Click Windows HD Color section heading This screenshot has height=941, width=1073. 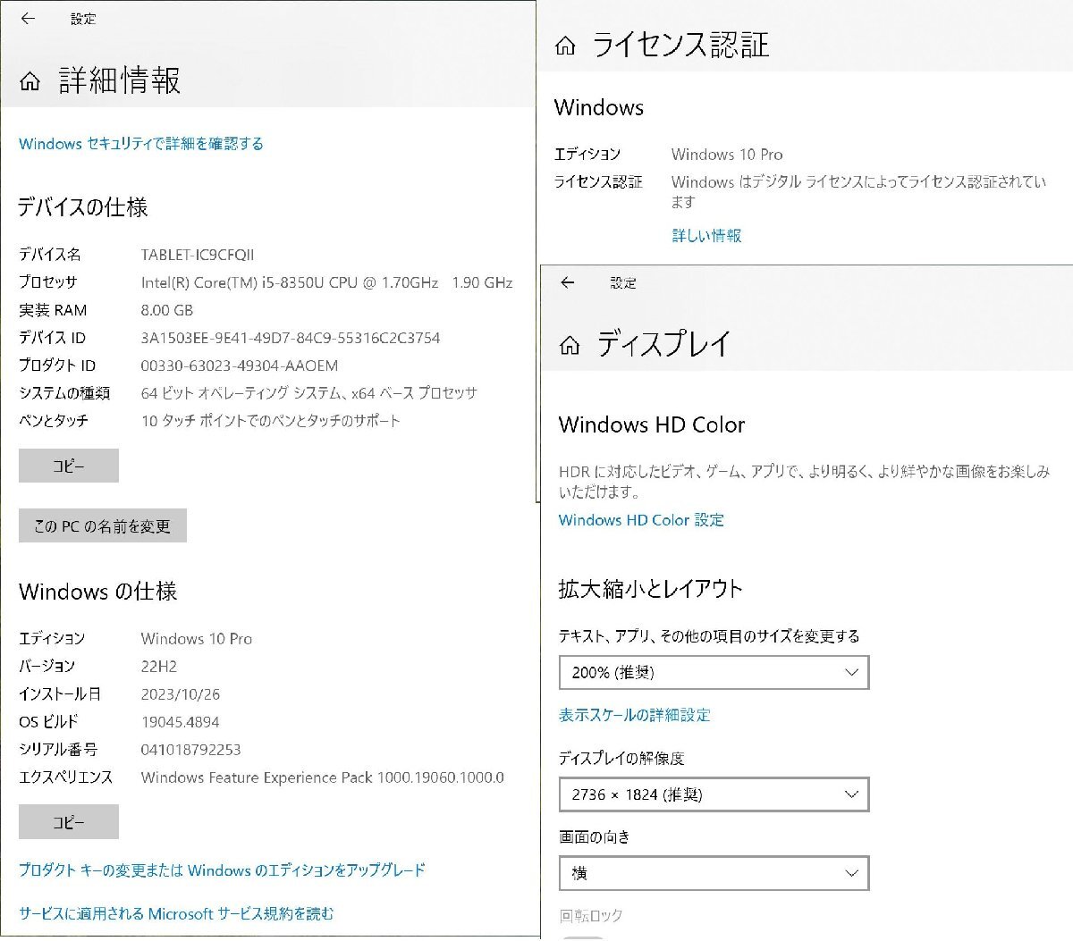coord(652,424)
